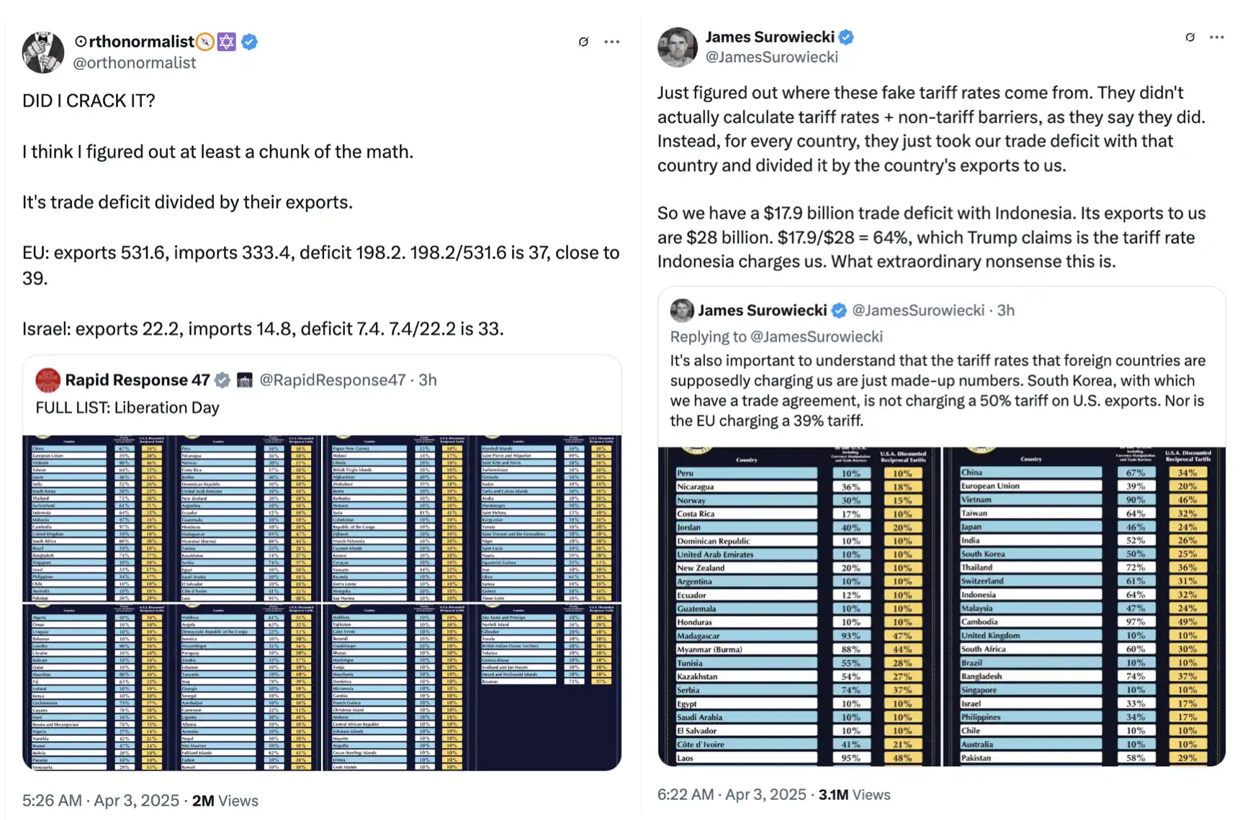Click the Star of David badge beside orthonormalist
The width and height of the screenshot is (1253, 820).
[227, 42]
